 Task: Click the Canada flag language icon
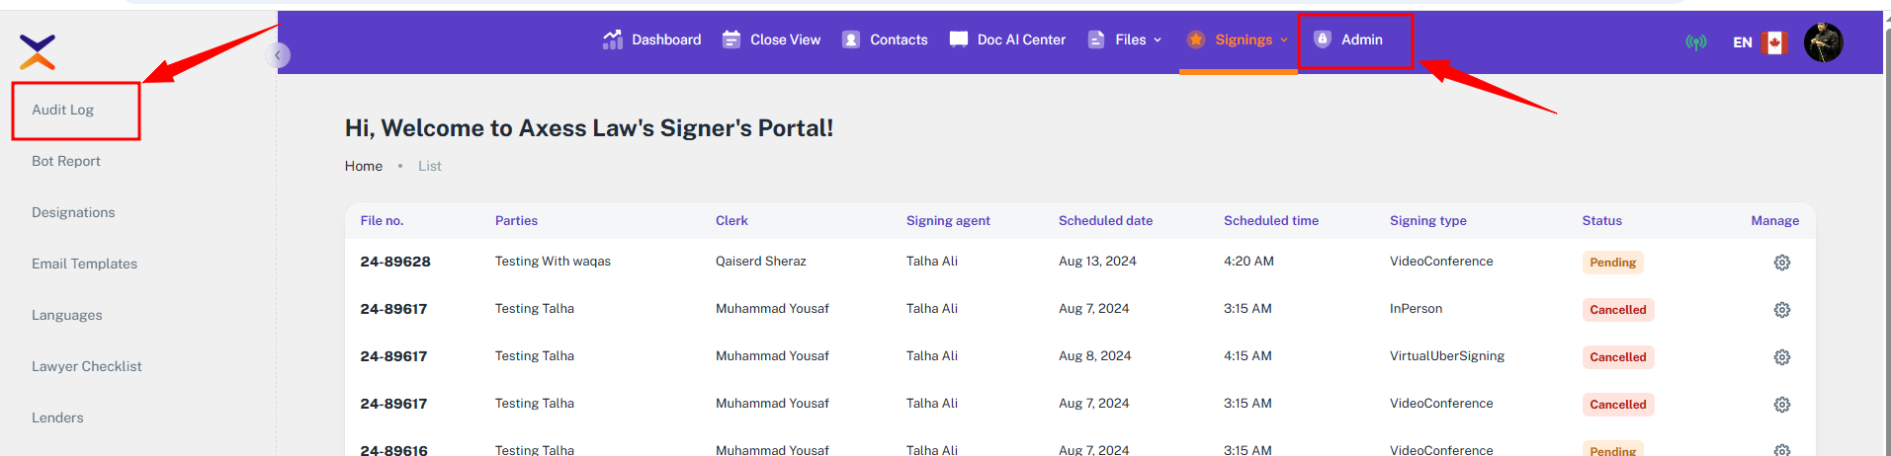point(1774,42)
